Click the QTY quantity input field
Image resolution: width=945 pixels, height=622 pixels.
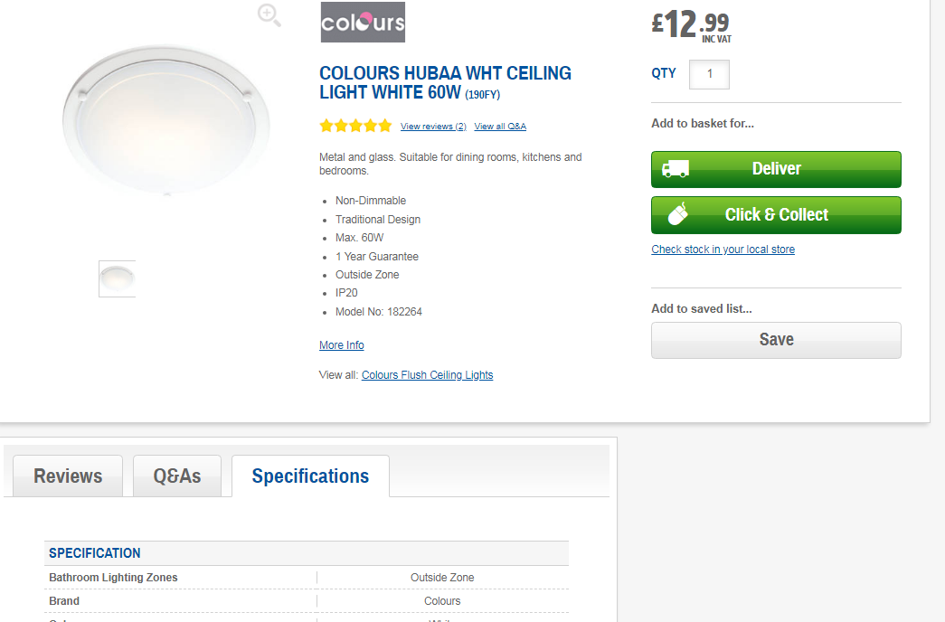click(709, 74)
